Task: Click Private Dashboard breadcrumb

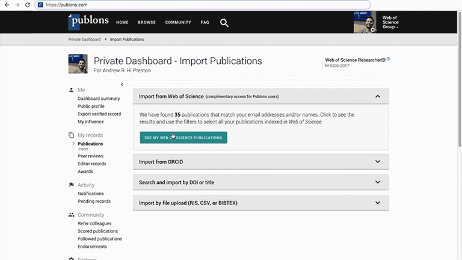Action: 84,39
